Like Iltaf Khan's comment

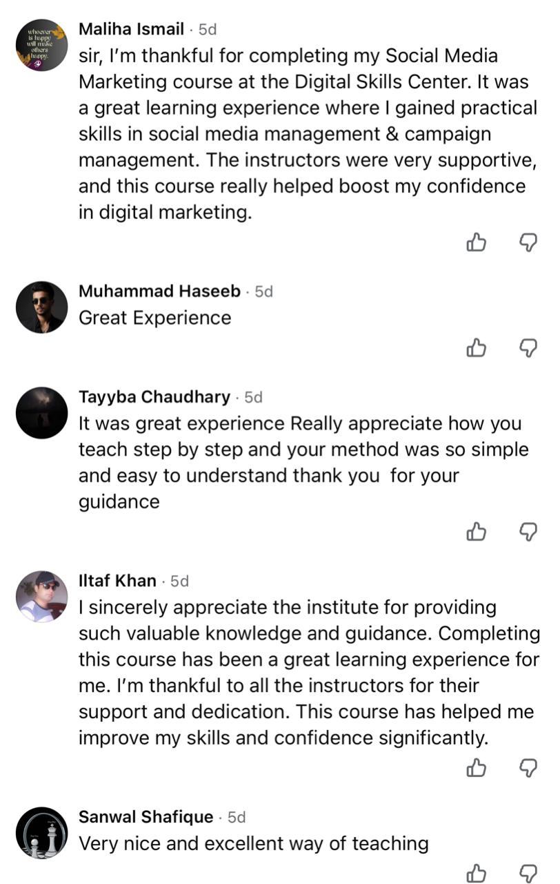tap(477, 767)
